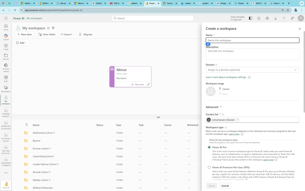Open the Byrone folder
This screenshot has height=191, width=305.
point(37,141)
